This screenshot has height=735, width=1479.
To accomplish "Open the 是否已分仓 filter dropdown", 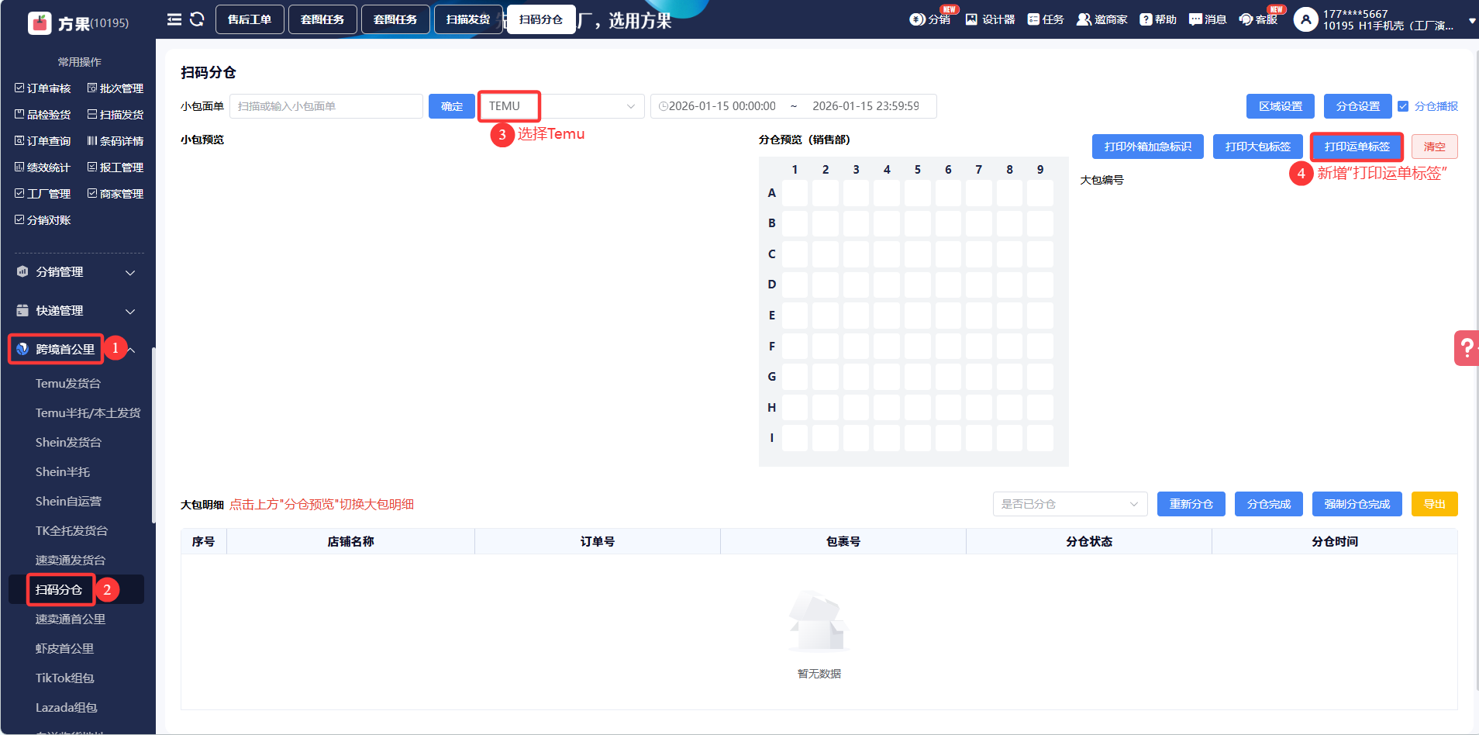I will 1070,504.
